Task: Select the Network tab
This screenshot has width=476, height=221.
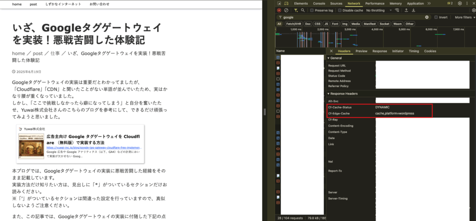Action: pyautogui.click(x=354, y=4)
